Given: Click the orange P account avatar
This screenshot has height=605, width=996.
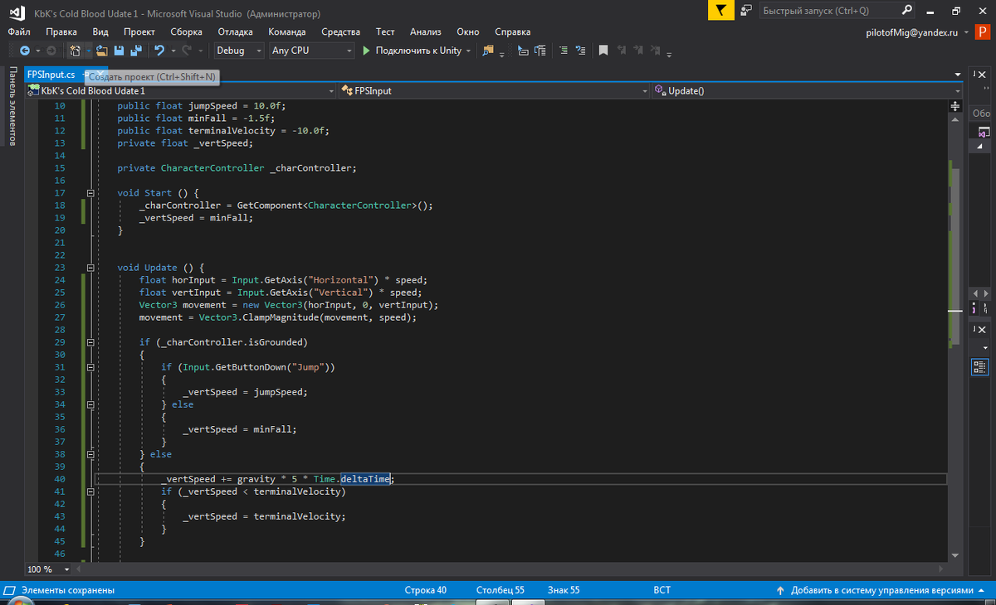Looking at the screenshot, I should 983,31.
